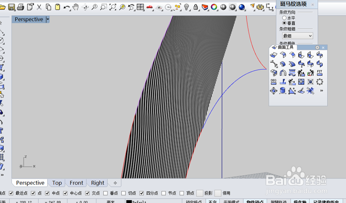This screenshot has width=346, height=203.
Task: Toggle the 点 osnap checkbox
Action: point(33,193)
